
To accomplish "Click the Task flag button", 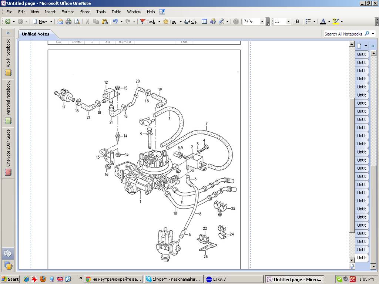I will pos(148,21).
